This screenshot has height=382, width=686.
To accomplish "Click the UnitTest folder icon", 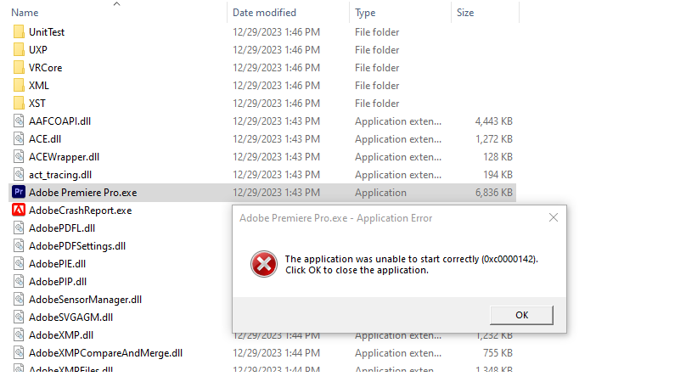I will click(19, 32).
